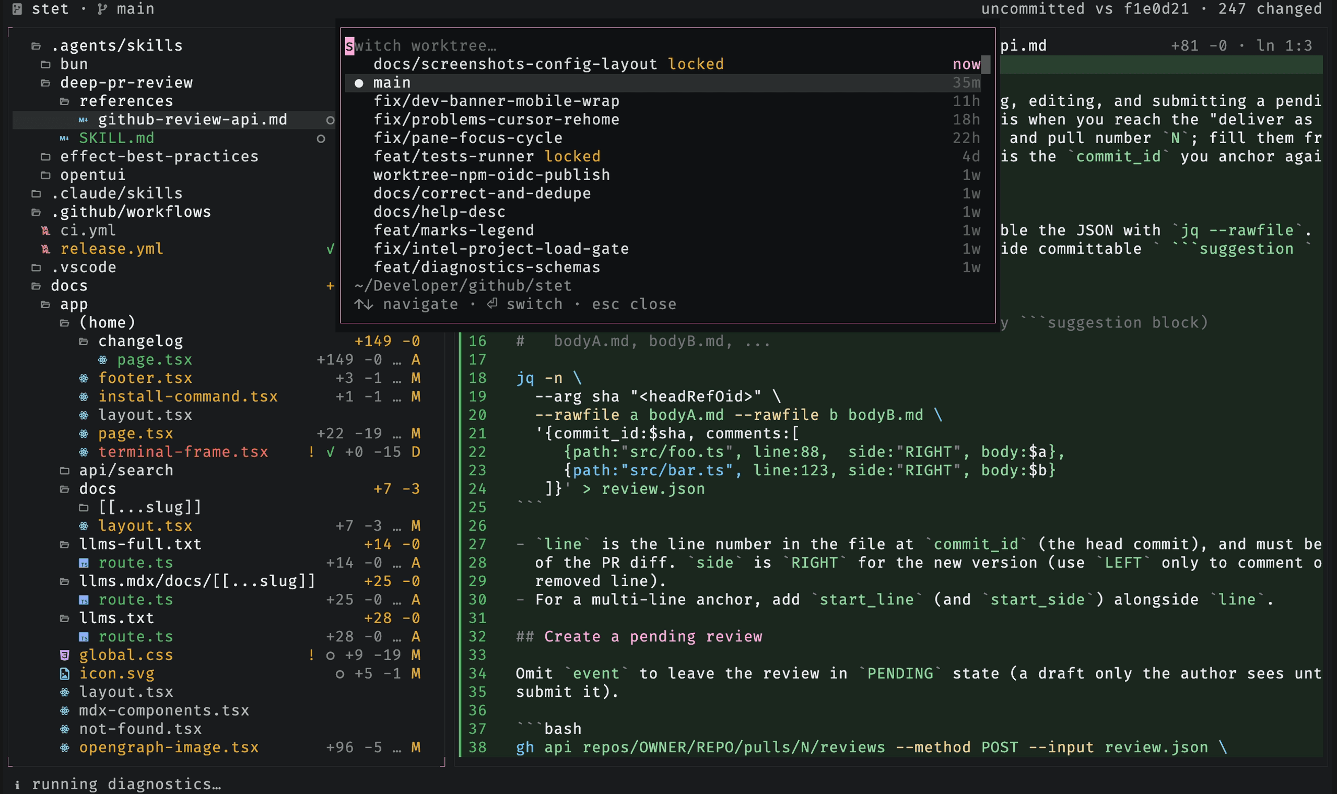Click the React icon of mdx-components.tsx
Screen dimensions: 1337x794
click(64, 711)
